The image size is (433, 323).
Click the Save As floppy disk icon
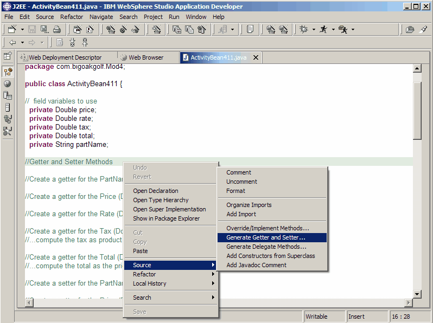[44, 29]
